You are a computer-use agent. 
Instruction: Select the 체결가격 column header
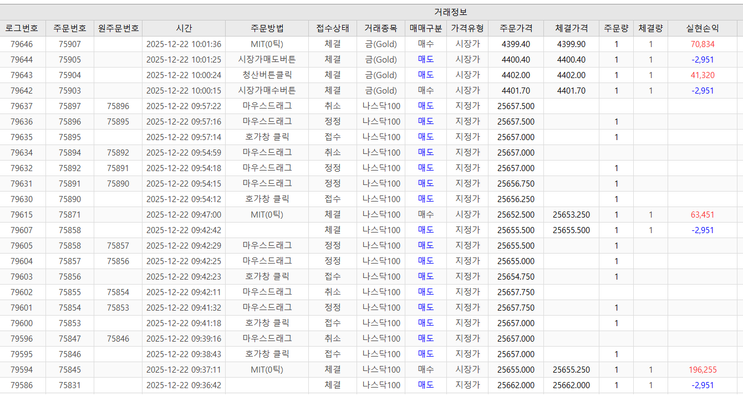point(571,28)
